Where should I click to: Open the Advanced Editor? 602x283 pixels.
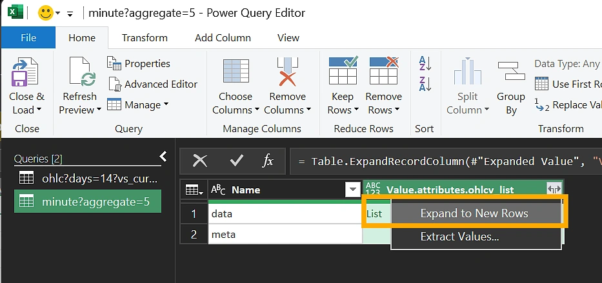153,84
